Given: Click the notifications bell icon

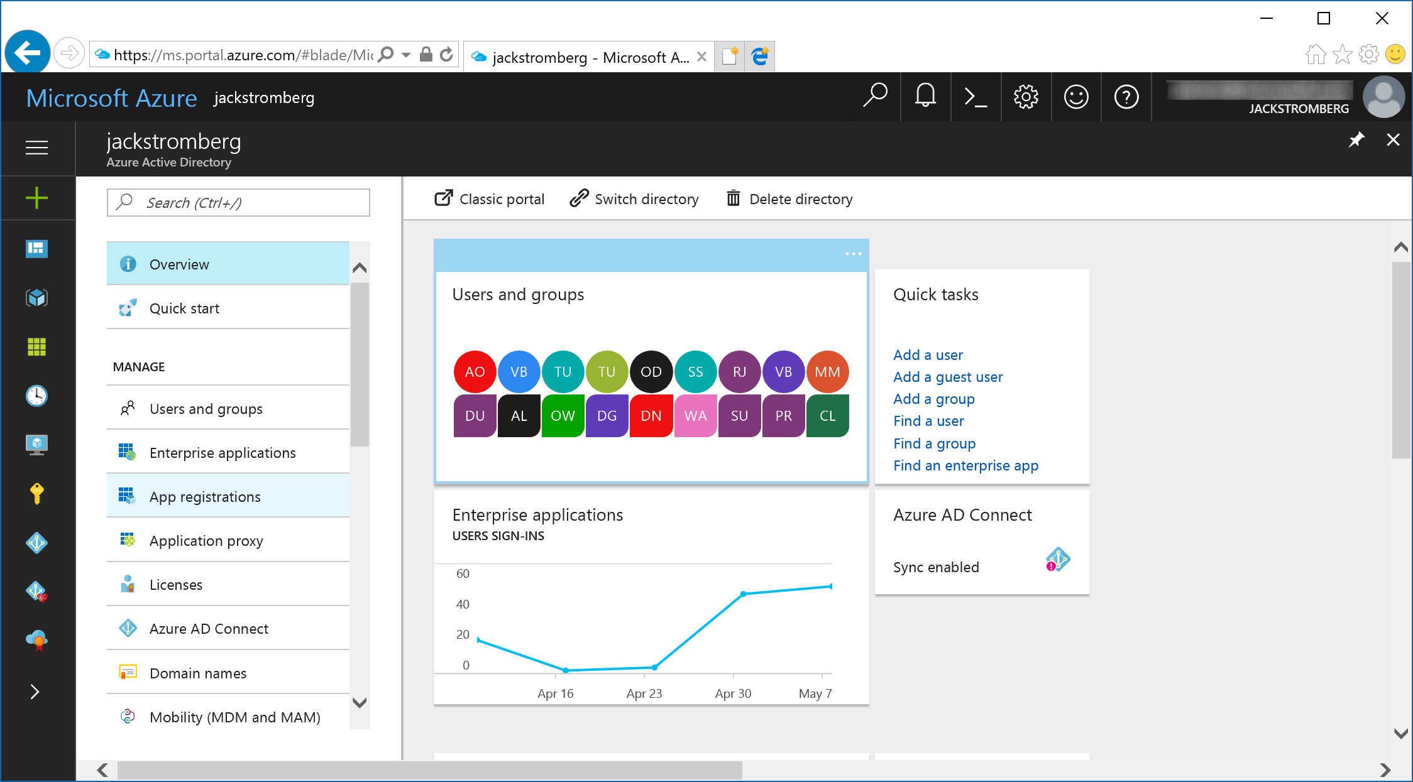Looking at the screenshot, I should pyautogui.click(x=925, y=97).
